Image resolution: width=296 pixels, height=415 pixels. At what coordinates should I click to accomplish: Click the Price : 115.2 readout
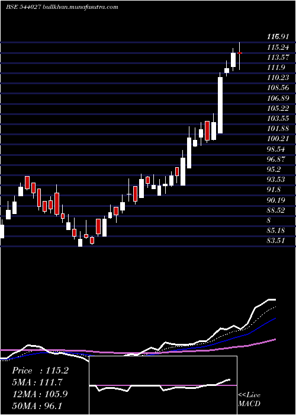(x=40, y=371)
